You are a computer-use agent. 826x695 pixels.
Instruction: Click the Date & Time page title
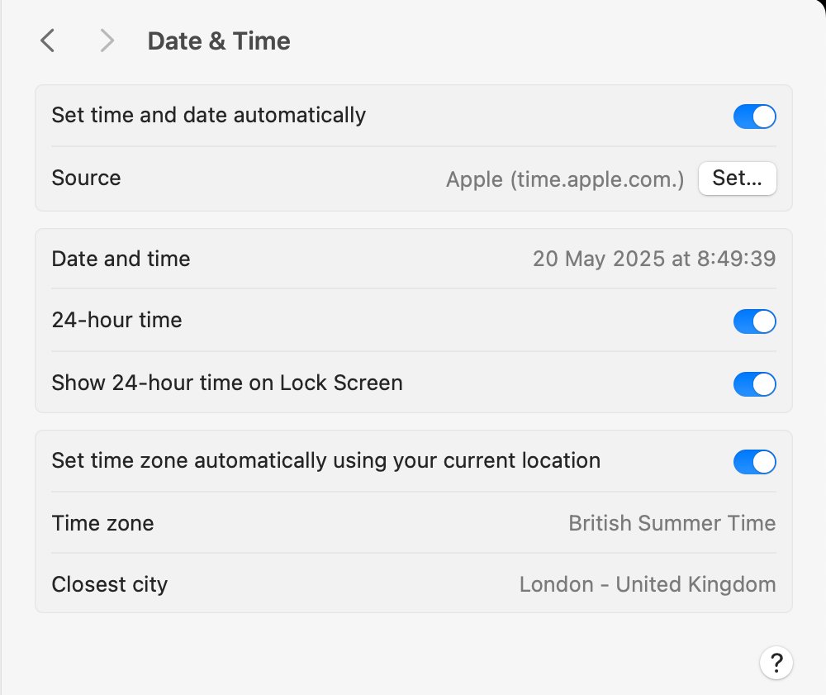point(219,41)
